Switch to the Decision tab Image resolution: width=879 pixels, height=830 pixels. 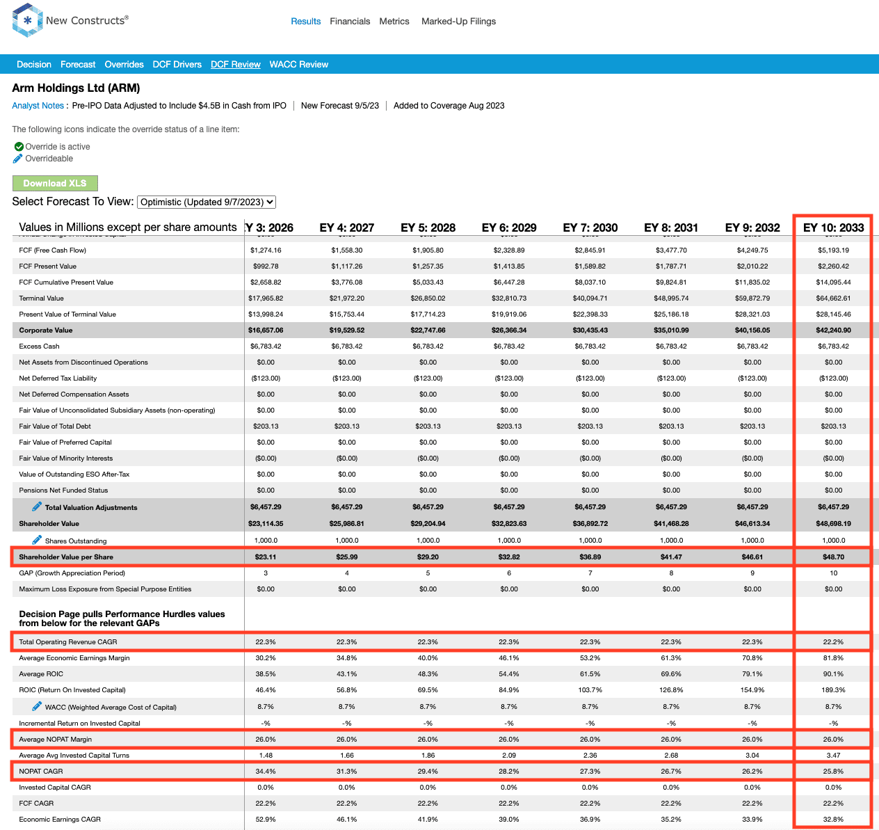pos(34,65)
